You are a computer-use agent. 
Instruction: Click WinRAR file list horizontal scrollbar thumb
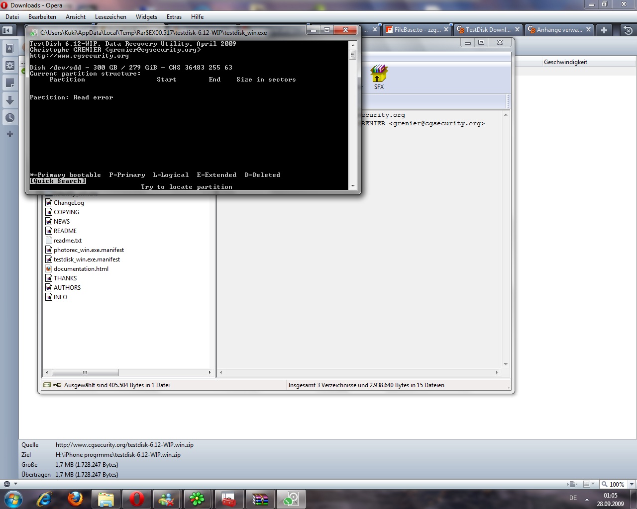pos(85,372)
